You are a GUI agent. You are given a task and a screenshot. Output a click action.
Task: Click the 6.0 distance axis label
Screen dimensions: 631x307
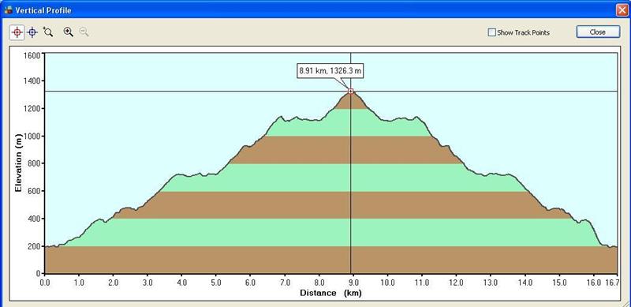coord(250,283)
